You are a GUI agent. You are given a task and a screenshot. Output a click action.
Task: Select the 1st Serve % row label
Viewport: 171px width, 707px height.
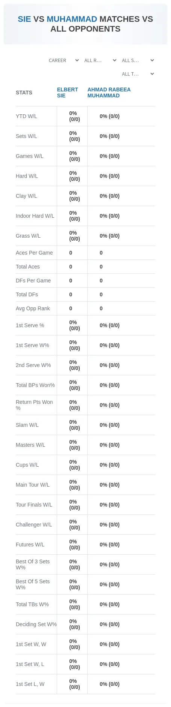(x=30, y=325)
